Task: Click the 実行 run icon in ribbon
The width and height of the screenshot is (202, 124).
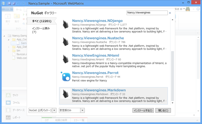Action: (x=8, y=16)
